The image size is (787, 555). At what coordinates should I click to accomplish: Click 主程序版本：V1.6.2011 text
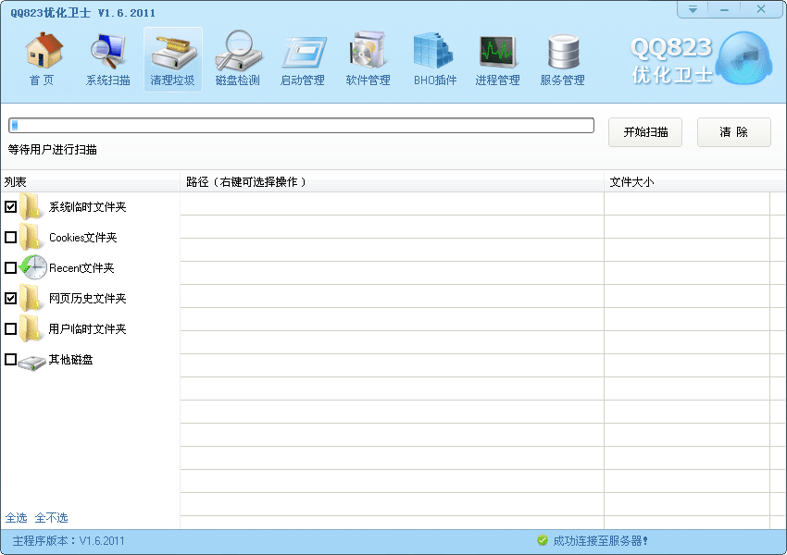(x=69, y=541)
